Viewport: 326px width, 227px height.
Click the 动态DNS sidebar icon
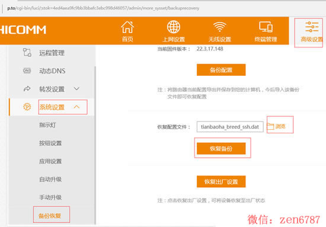(27, 71)
